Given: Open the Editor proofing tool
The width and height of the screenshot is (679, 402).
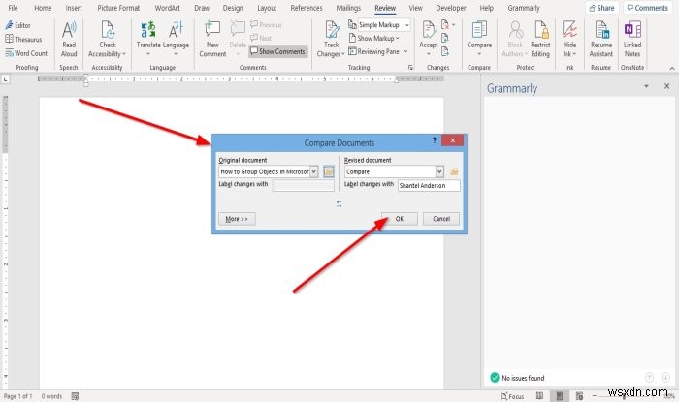Looking at the screenshot, I should coord(17,25).
